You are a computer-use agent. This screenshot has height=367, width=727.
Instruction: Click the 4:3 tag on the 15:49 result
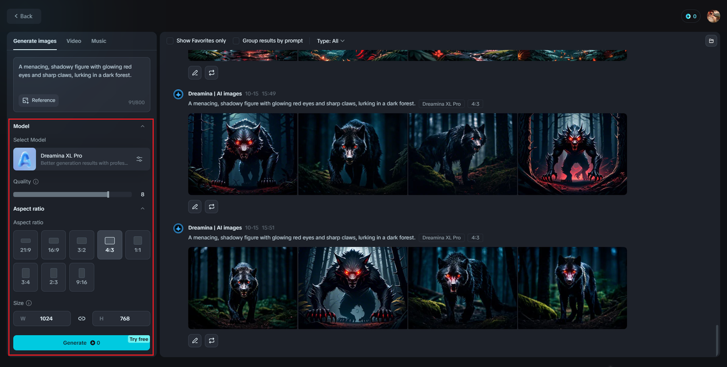coord(475,104)
